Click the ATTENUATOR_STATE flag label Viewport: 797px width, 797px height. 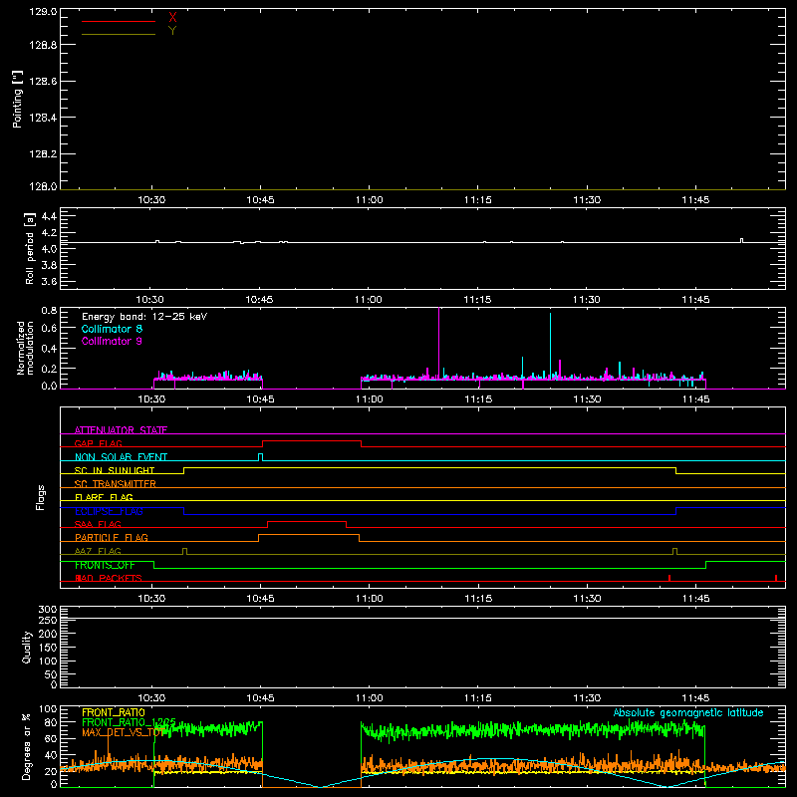[121, 430]
